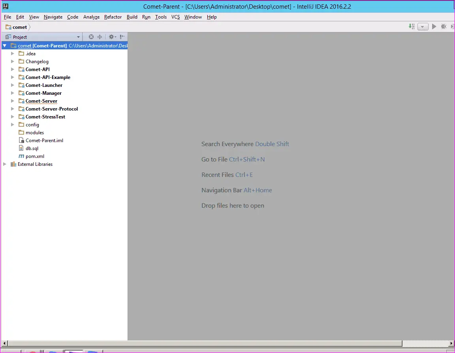Open the Analyze menu
This screenshot has height=353, width=455.
click(91, 17)
